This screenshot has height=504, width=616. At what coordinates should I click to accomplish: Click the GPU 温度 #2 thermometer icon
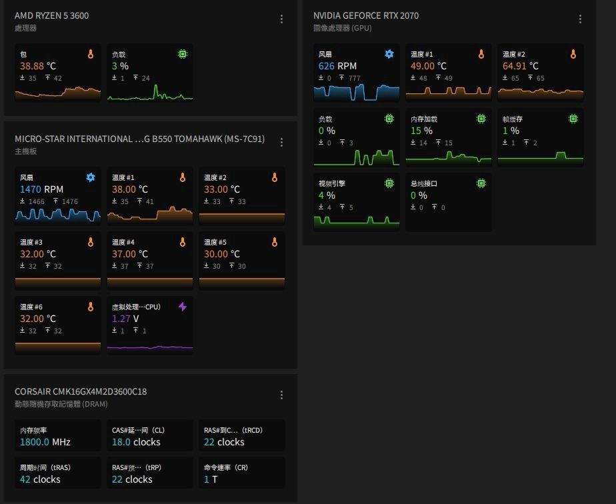point(573,54)
